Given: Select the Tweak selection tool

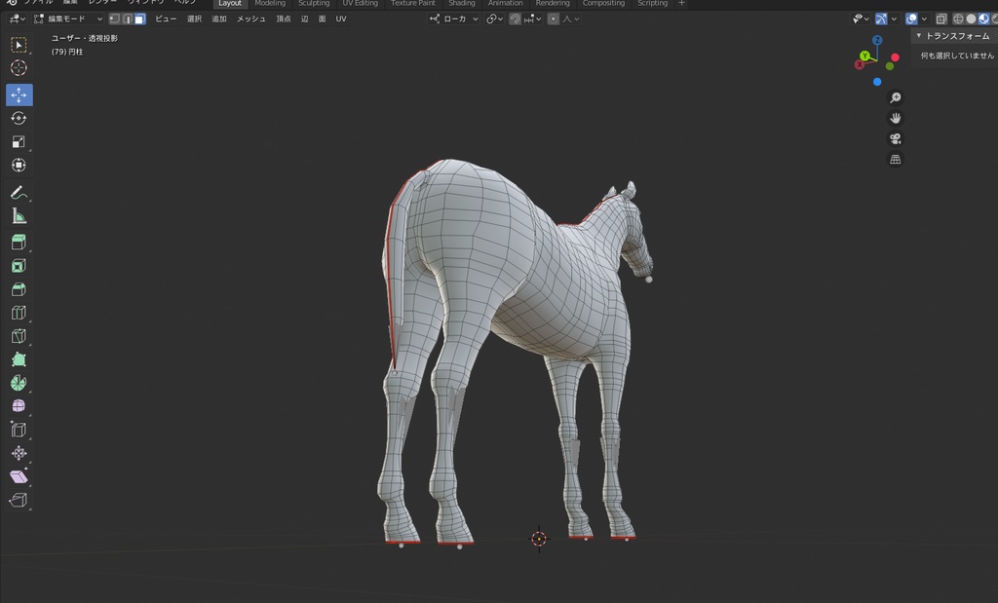Looking at the screenshot, I should 18,44.
